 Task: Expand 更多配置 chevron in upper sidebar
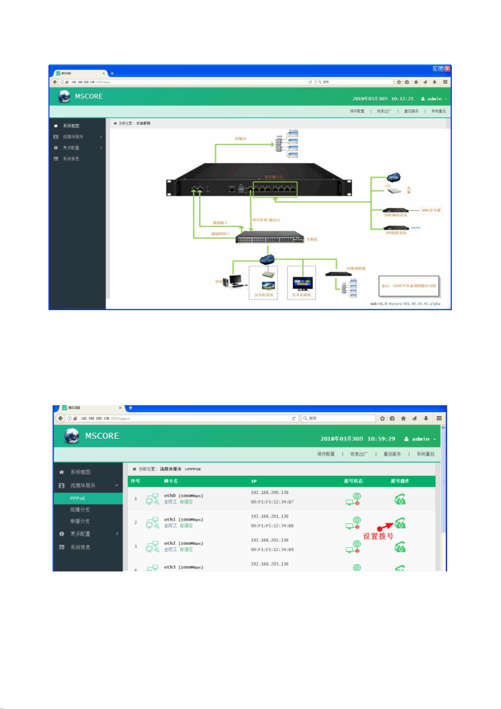(x=101, y=148)
